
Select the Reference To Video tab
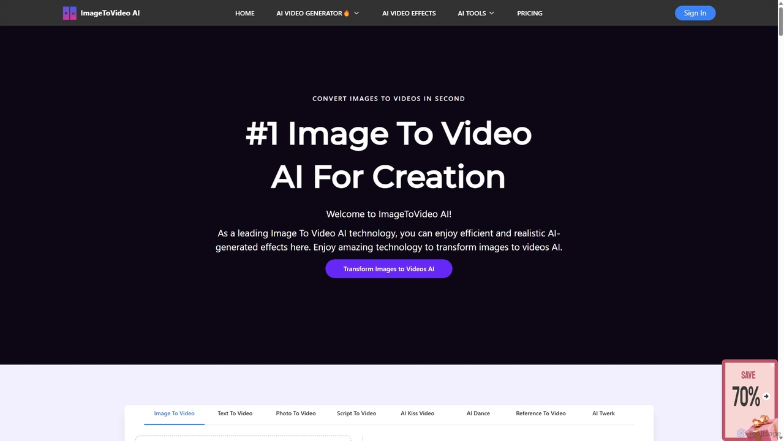[x=541, y=413]
